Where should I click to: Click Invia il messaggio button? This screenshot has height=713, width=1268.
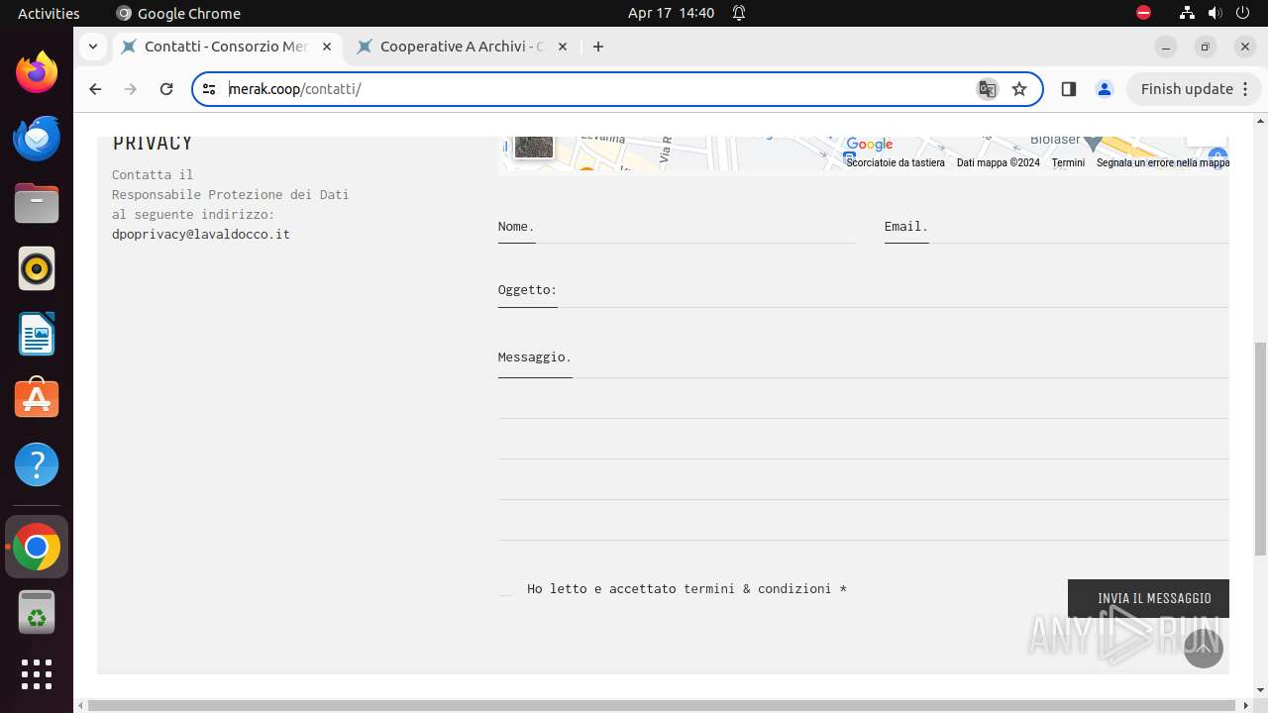point(1149,598)
